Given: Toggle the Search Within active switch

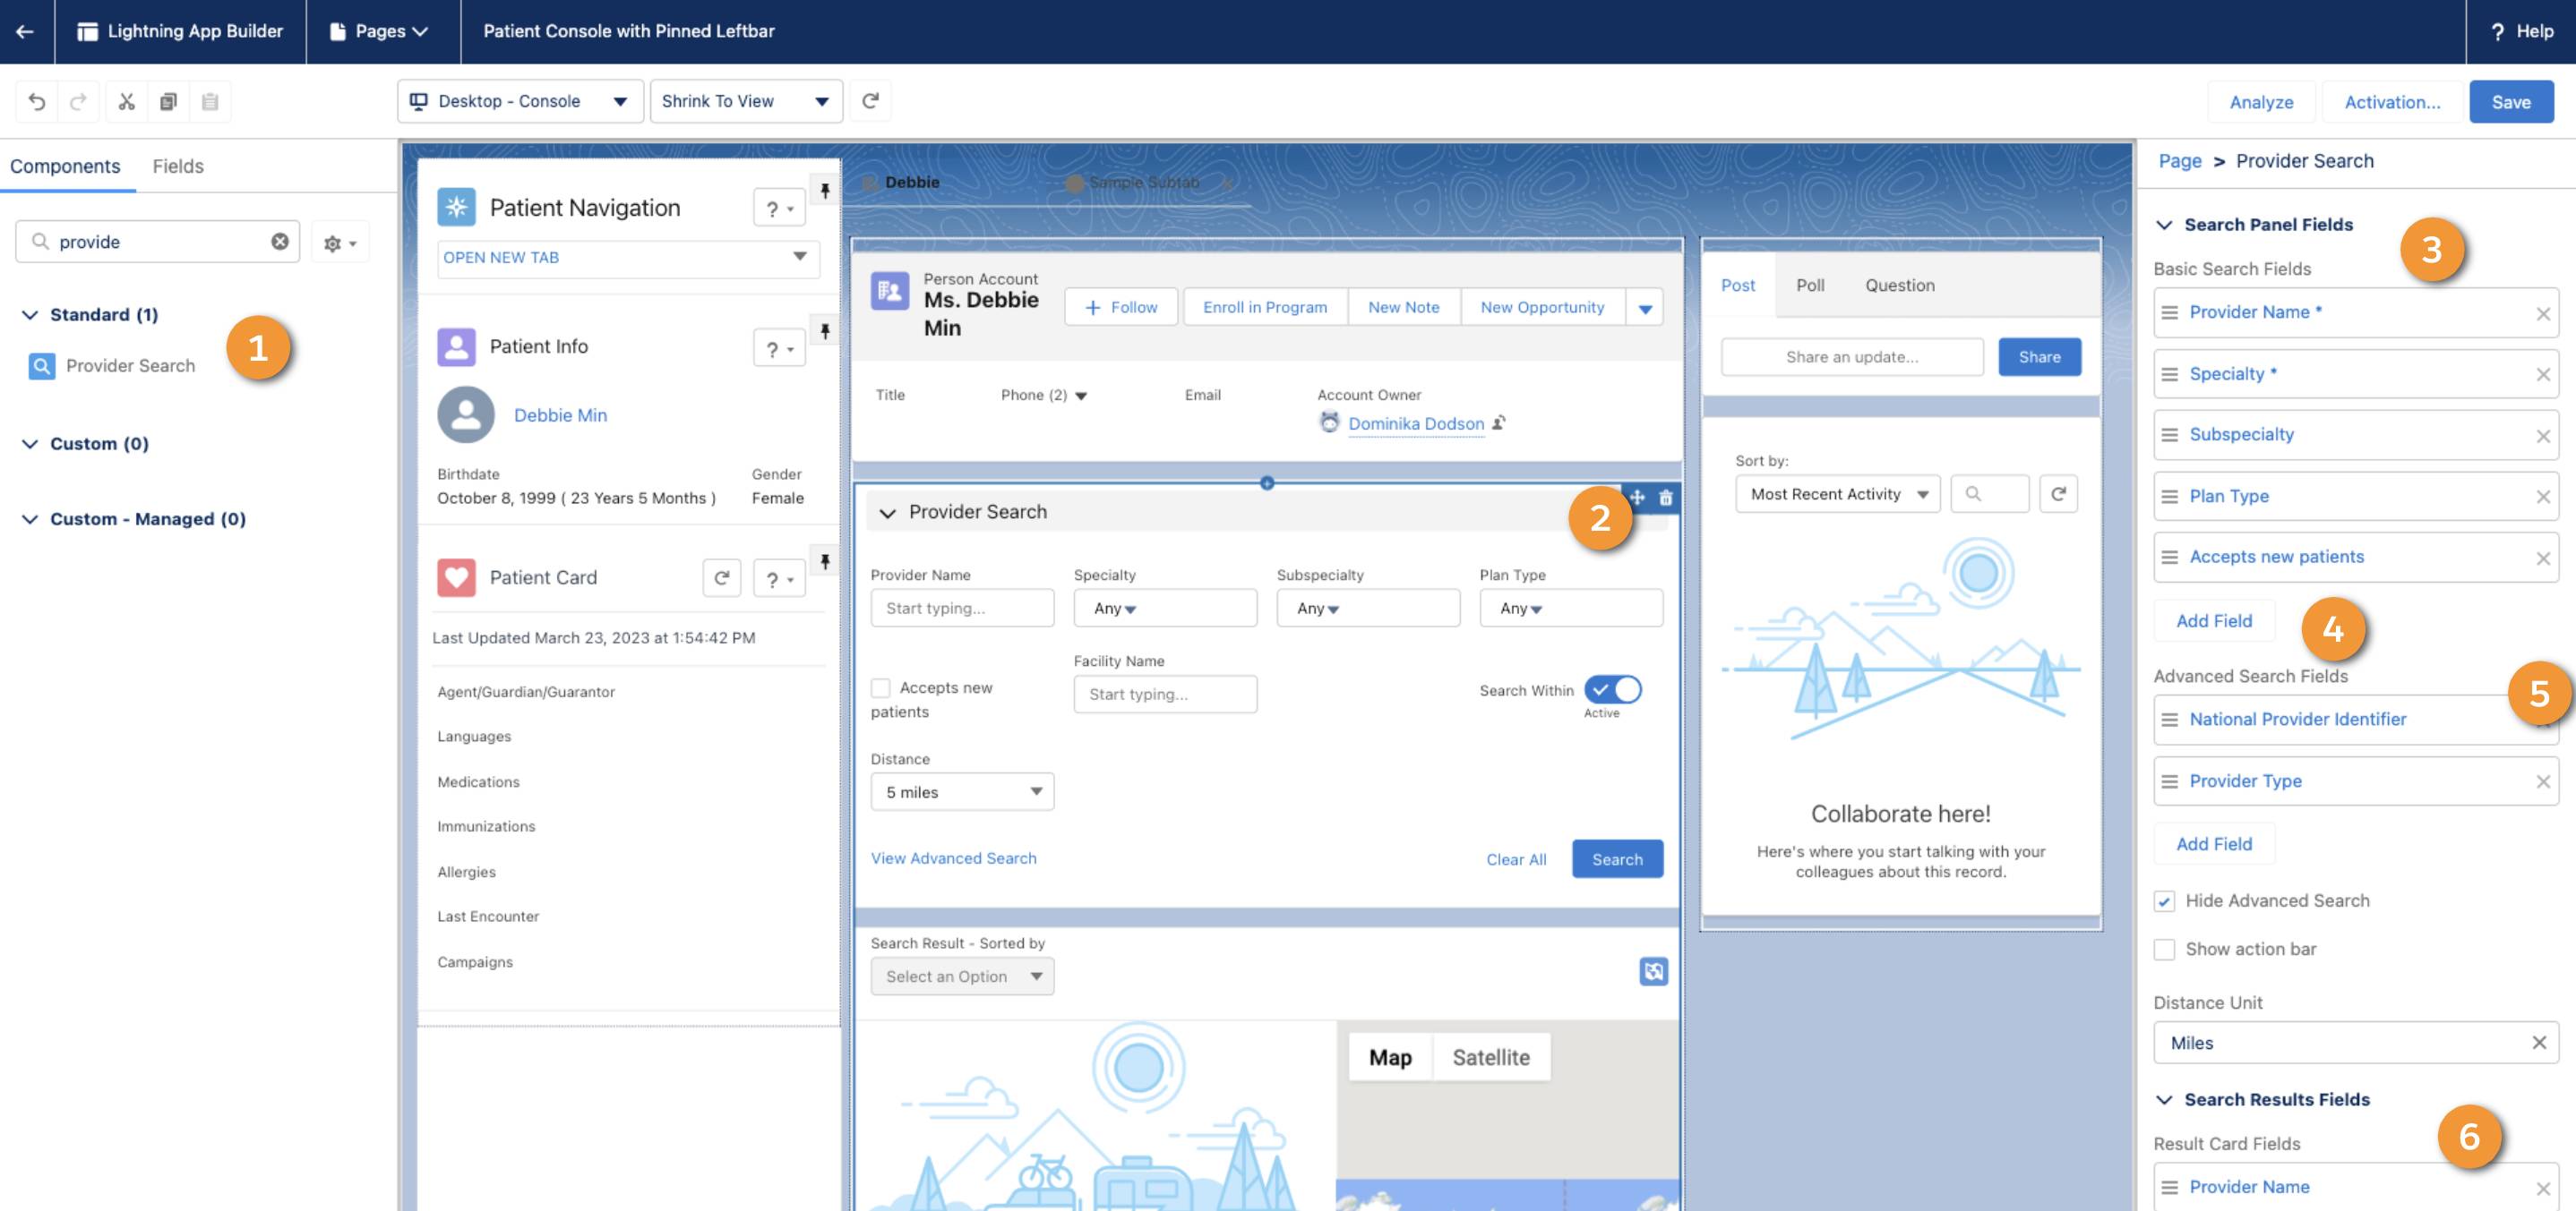Looking at the screenshot, I should coord(1612,688).
